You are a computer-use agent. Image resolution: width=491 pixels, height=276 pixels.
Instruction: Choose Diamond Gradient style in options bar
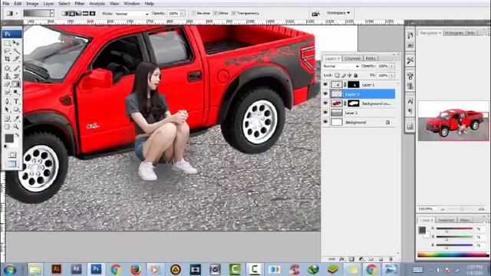(92, 14)
